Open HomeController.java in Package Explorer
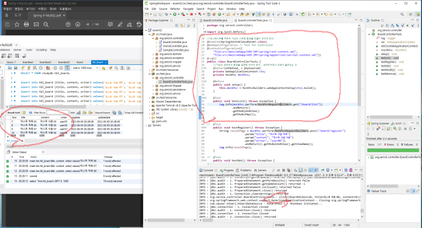422x228 pixels. 175,46
